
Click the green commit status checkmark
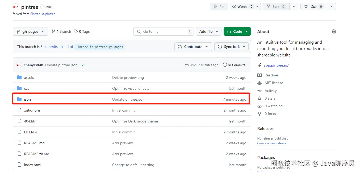(x=83, y=65)
